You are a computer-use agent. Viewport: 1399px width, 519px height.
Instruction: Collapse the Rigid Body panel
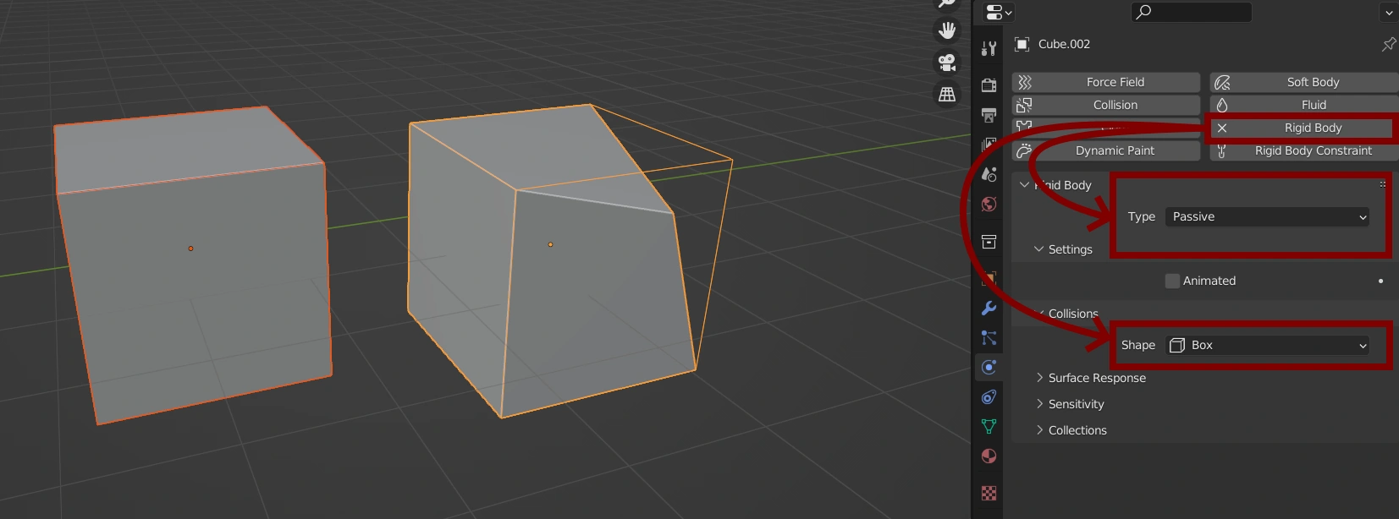coord(1025,185)
